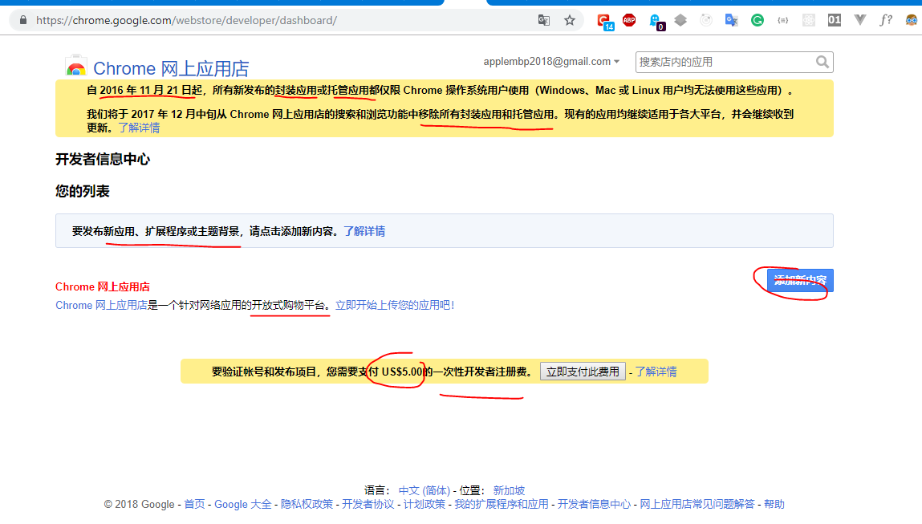Open the 计划政策 footer link
The height and width of the screenshot is (524, 922).
pos(424,504)
